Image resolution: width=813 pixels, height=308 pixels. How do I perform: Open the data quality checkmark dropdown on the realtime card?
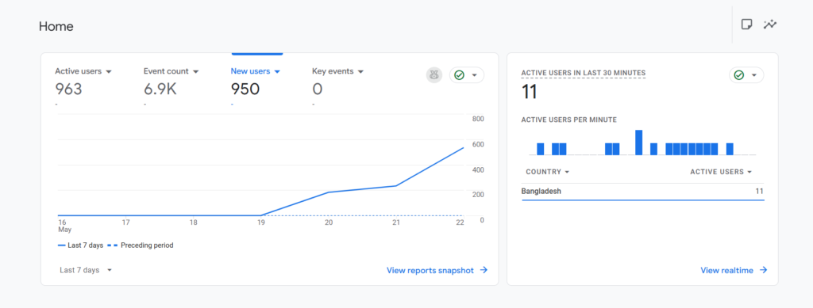coord(746,75)
